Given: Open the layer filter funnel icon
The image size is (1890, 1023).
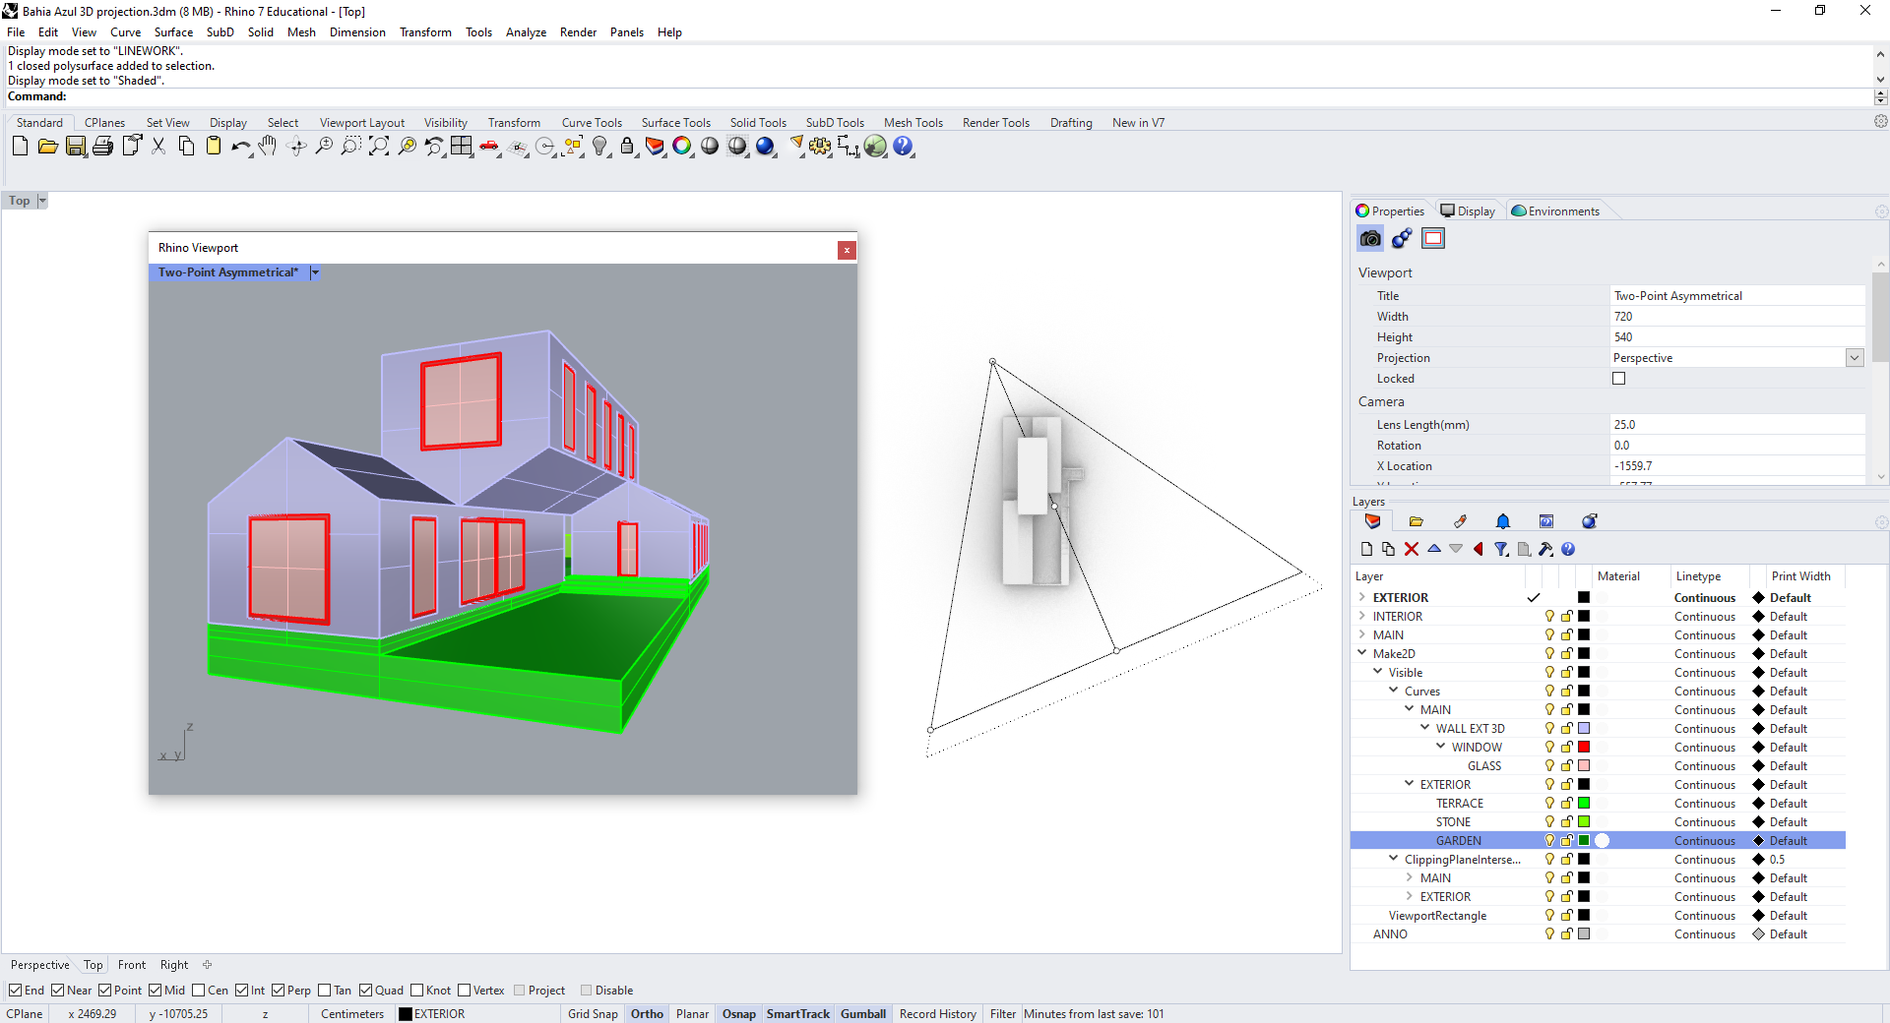Looking at the screenshot, I should pos(1500,549).
